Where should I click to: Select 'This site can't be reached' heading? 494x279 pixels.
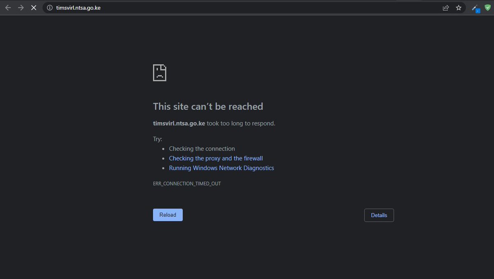[208, 106]
